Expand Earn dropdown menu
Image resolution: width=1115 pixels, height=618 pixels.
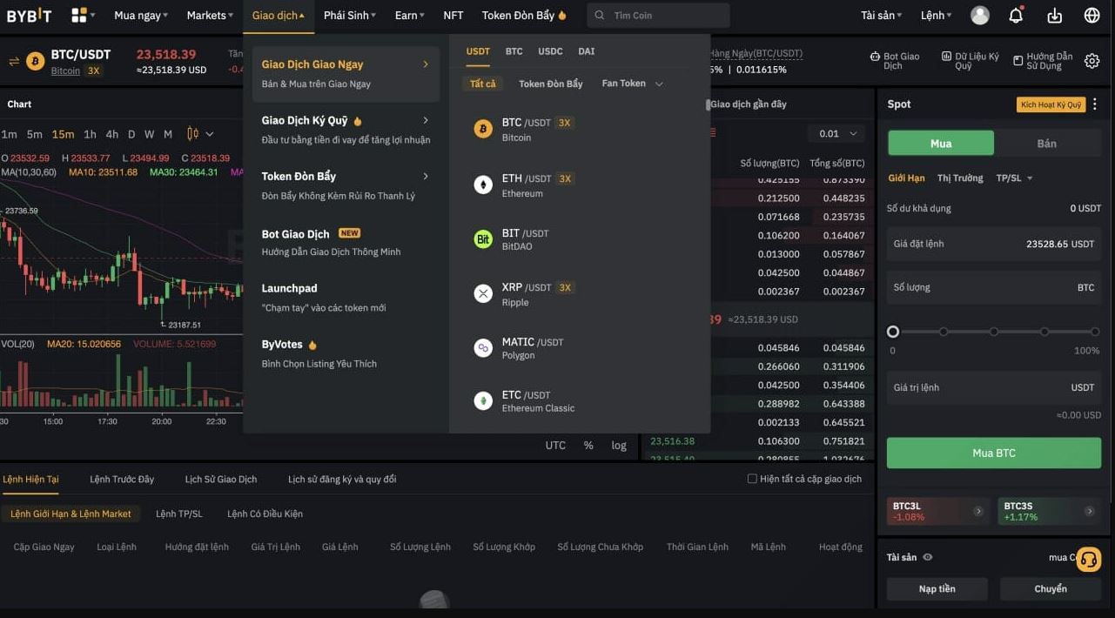click(409, 16)
